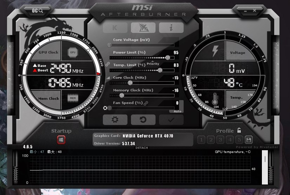Image resolution: width=290 pixels, height=195 pixels.
Task: Click the 48 °C temperature readout
Action: point(233,83)
